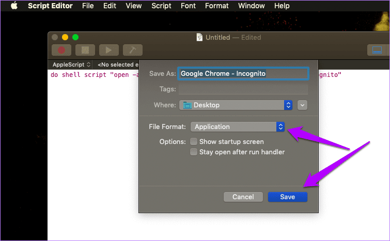This screenshot has height=241, width=390.
Task: Open the Where Desktop location dropdown
Action: (x=236, y=105)
